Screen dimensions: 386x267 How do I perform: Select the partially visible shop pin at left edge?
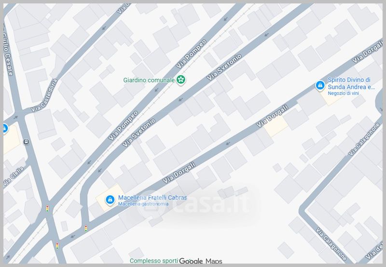pos(5,129)
